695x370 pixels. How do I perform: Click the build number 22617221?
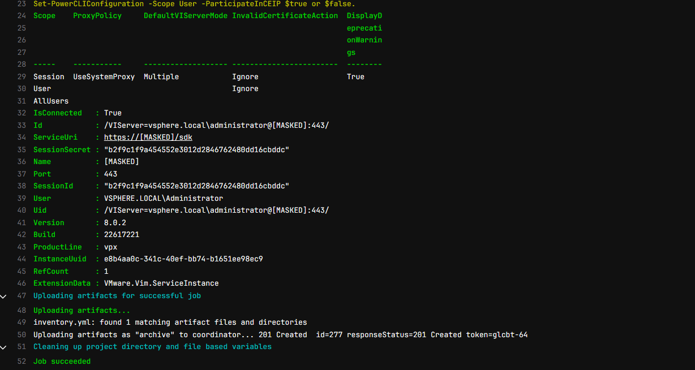tap(121, 235)
